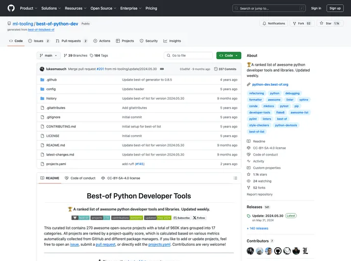Image resolution: width=351 pixels, height=261 pixels.
Task: Click the Activity pulse icon
Action: tap(248, 161)
